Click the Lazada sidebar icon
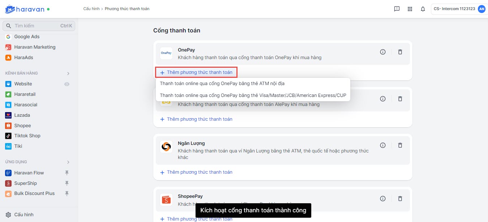This screenshot has height=222, width=488. tap(8, 115)
